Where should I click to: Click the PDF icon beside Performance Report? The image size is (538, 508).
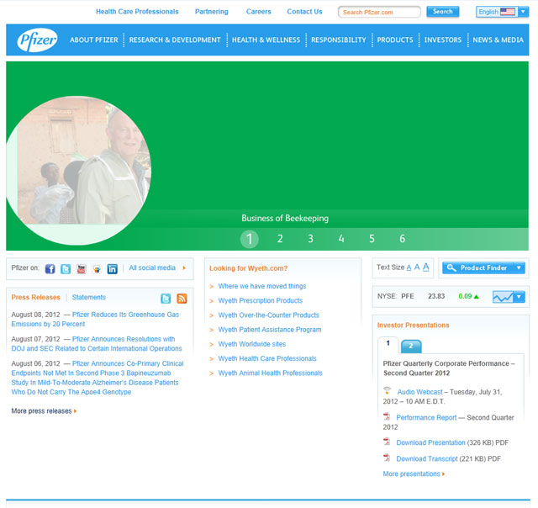click(387, 416)
